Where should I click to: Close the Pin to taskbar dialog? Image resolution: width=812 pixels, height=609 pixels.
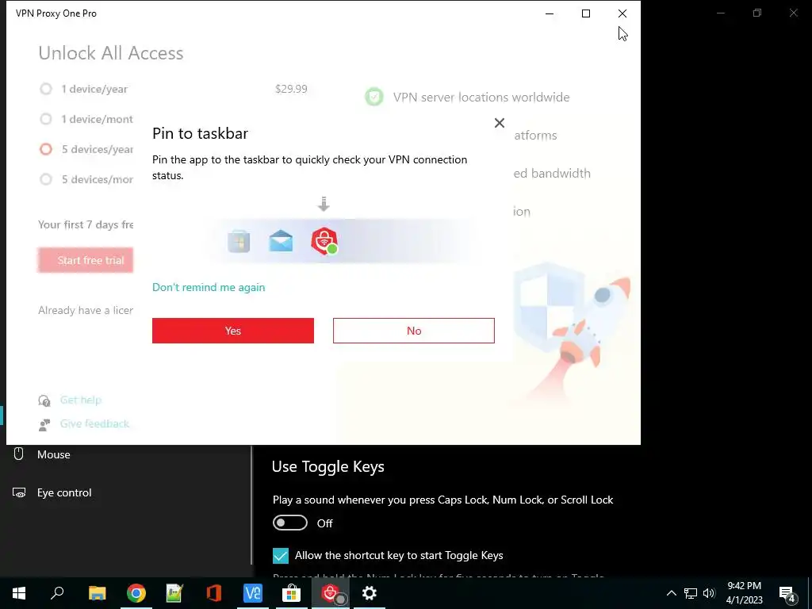point(500,123)
